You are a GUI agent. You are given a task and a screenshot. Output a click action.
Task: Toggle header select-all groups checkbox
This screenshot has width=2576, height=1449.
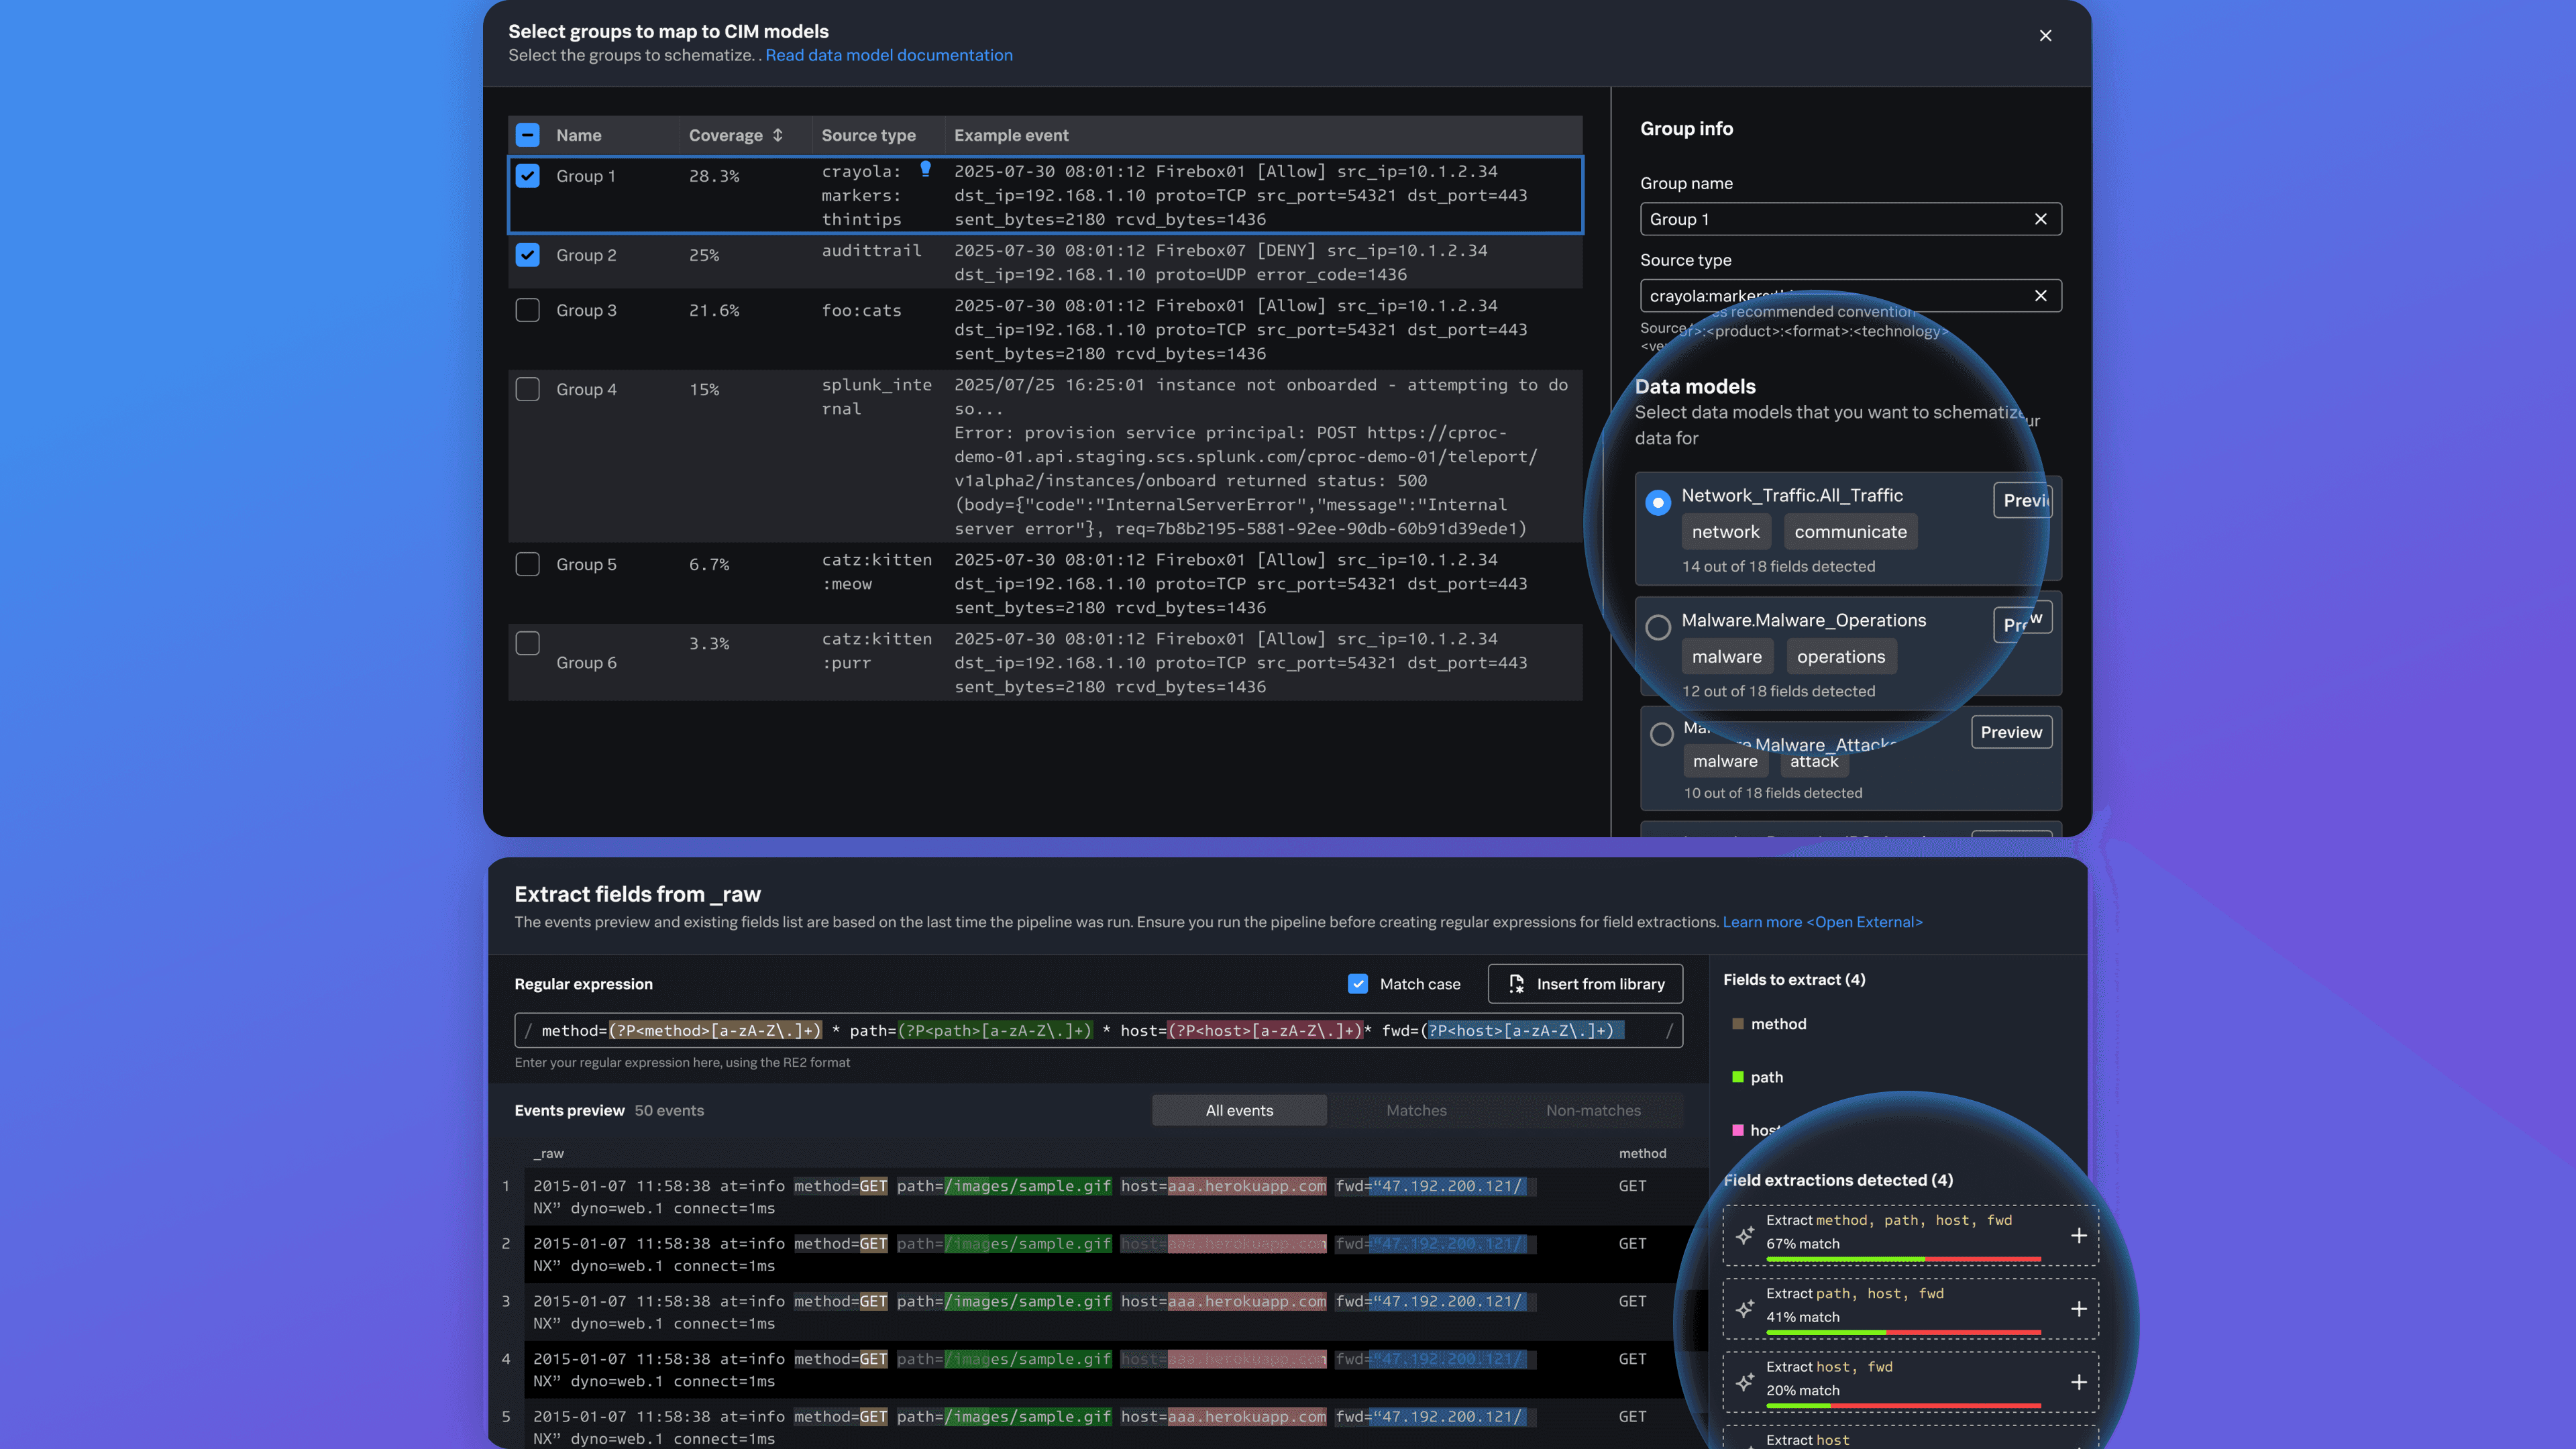[527, 135]
